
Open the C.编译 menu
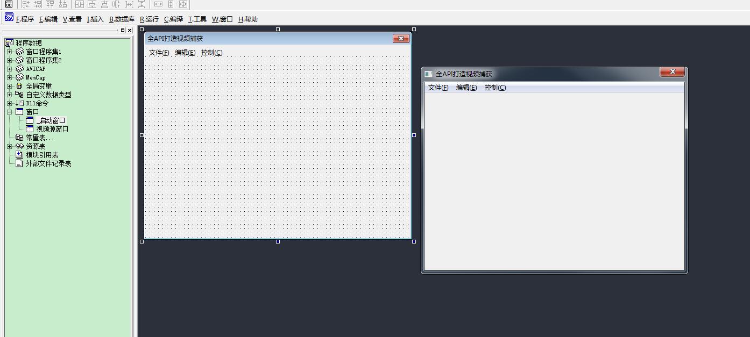coord(173,19)
